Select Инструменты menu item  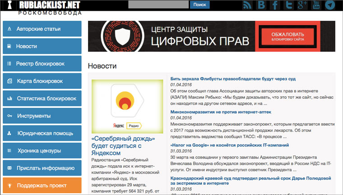[x=42, y=116]
